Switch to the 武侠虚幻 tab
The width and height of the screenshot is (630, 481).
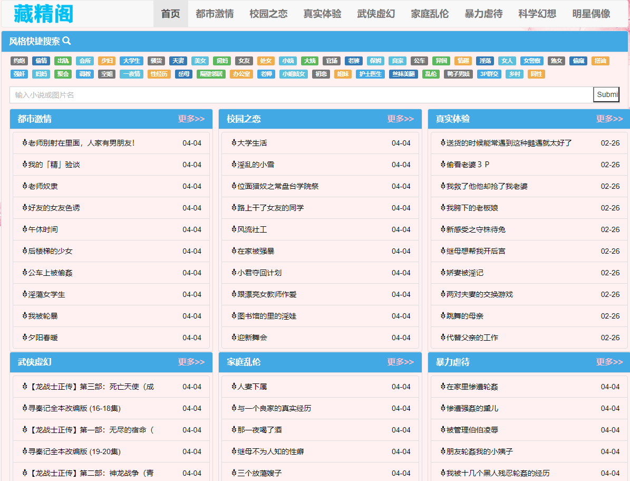(376, 14)
